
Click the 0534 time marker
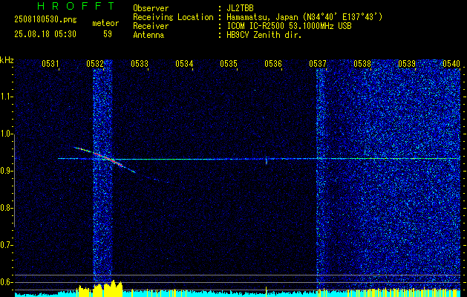tap(184, 63)
